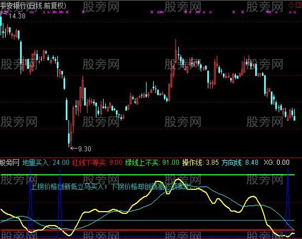Select the XG: 0.00 indicator value
This screenshot has height=239, width=302.
pos(276,162)
